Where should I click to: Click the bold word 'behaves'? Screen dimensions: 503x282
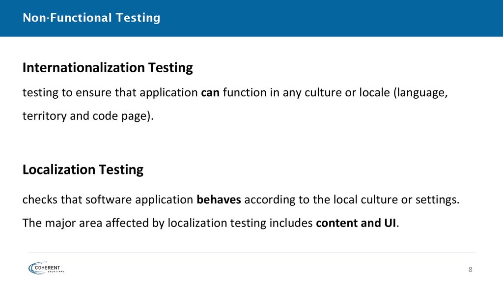219,200
